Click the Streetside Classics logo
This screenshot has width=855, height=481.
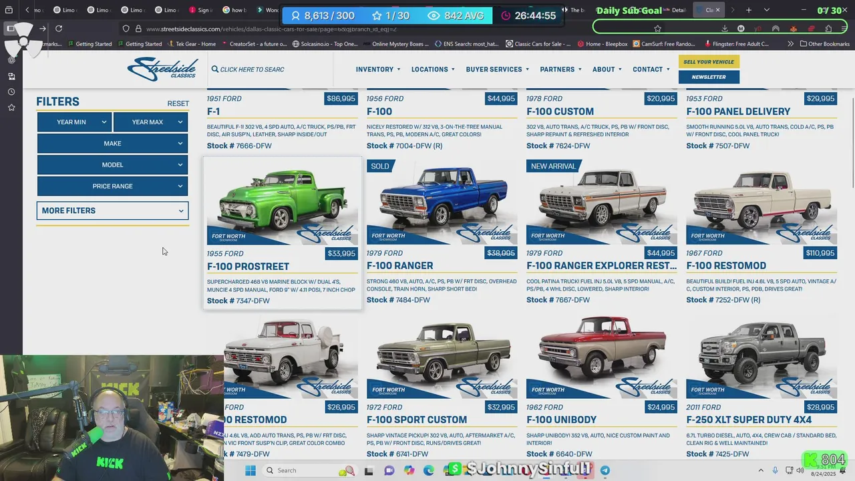163,69
